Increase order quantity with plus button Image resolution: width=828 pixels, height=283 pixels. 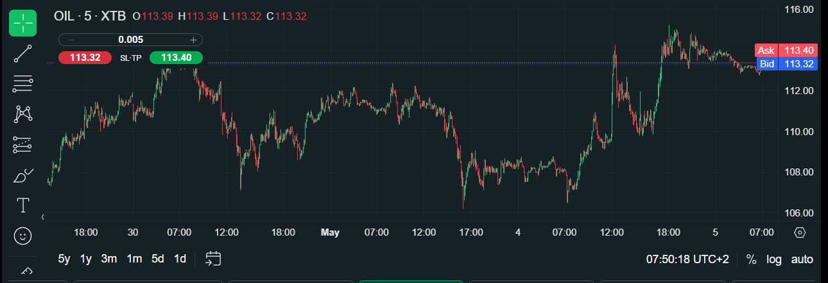pyautogui.click(x=193, y=40)
